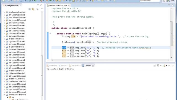Click the bp-Lesson11Exercise1 project icon
The width and height of the screenshot is (177, 100).
[x=7, y=20]
